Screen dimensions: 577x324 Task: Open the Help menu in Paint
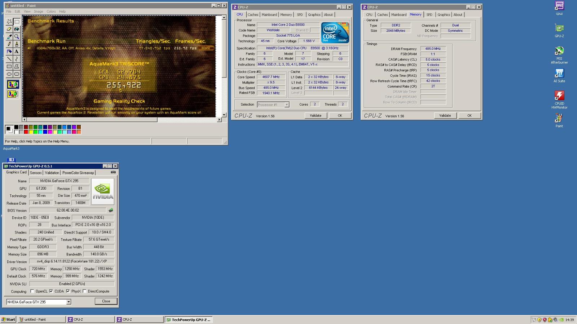click(x=62, y=12)
